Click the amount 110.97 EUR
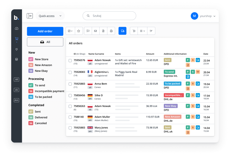Image resolution: width=230 pixels, height=156 pixels. pos(153,117)
